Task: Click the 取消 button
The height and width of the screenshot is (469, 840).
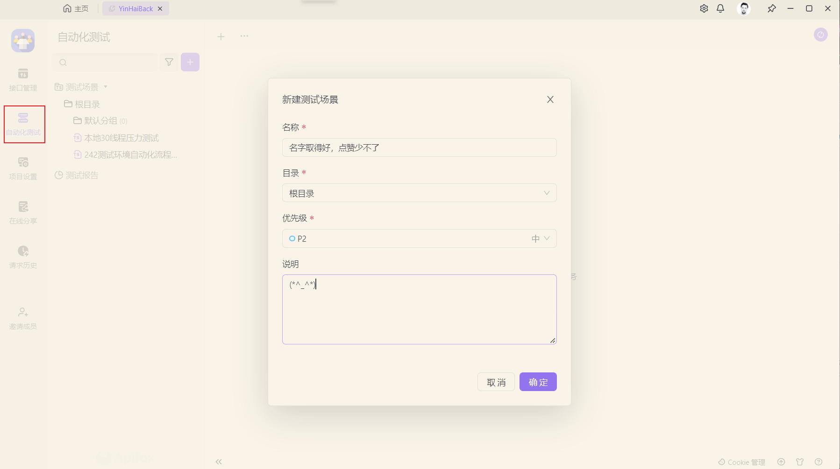Action: (496, 382)
